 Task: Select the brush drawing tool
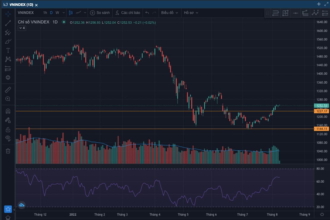(8, 42)
